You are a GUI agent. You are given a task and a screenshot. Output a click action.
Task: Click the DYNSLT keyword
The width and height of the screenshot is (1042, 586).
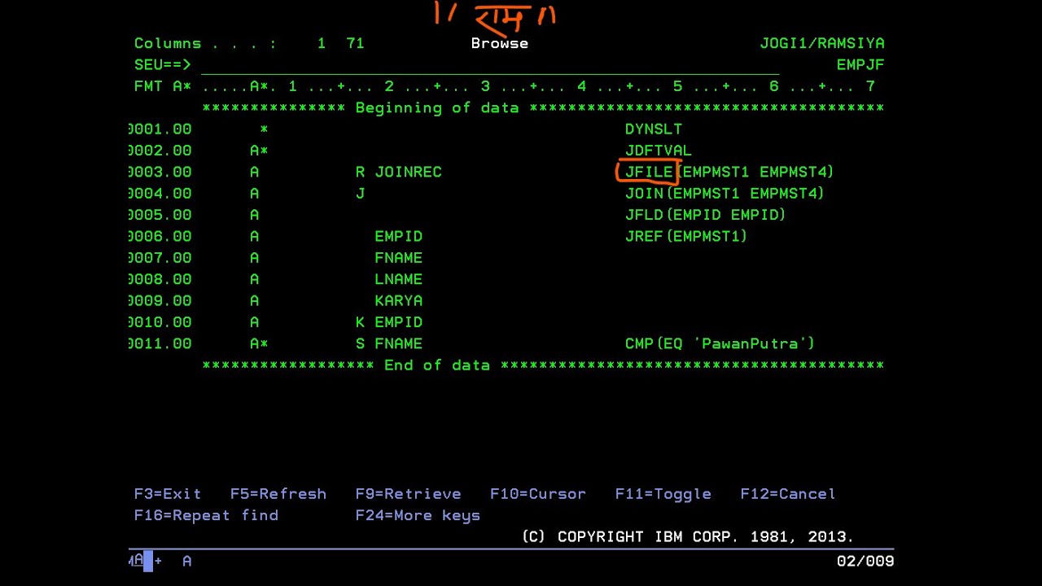tap(654, 129)
